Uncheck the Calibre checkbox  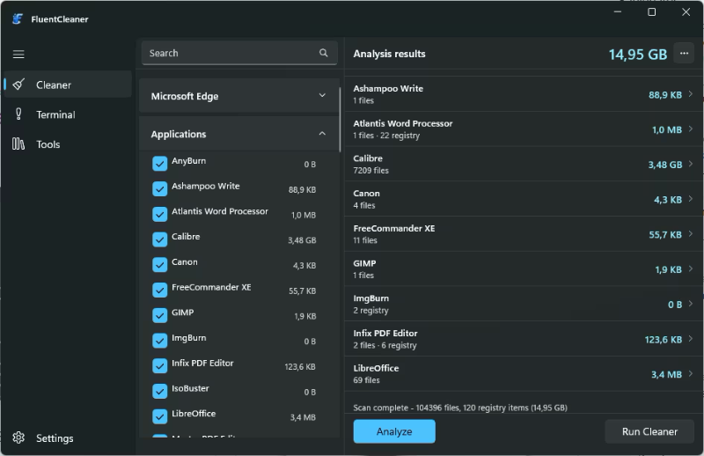159,239
